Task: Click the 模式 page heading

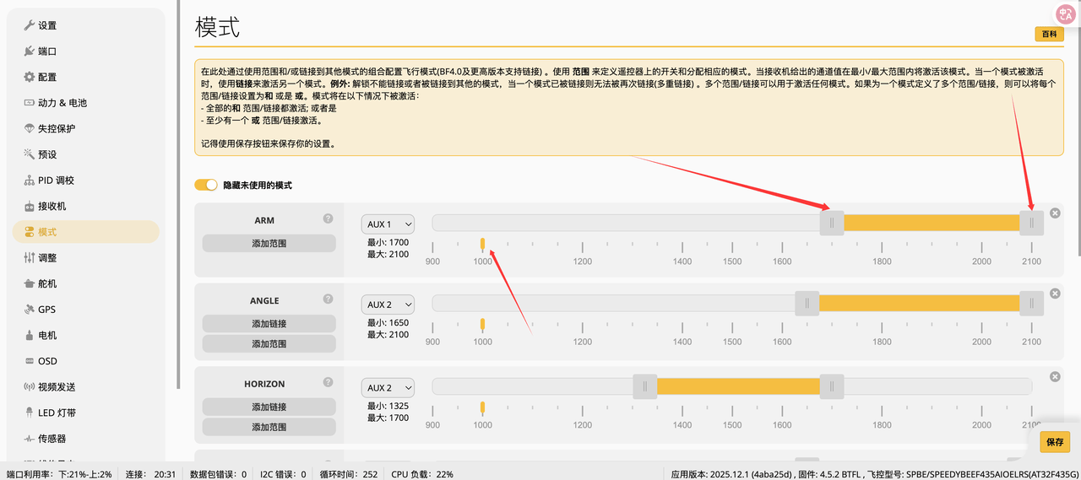Action: (217, 26)
